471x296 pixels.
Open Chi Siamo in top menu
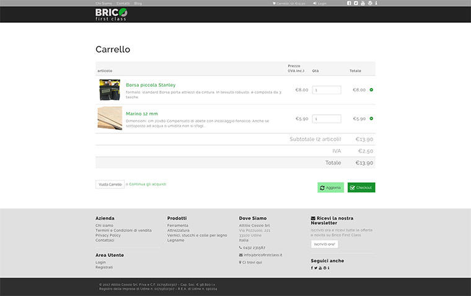coord(103,3)
